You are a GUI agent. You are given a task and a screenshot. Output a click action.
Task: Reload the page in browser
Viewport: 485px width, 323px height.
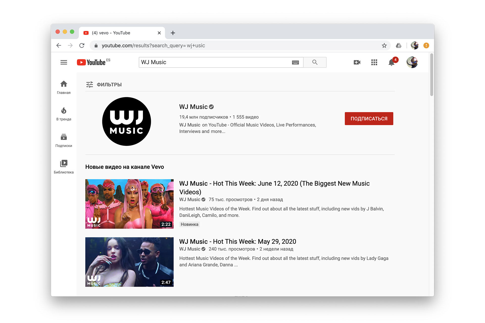(x=82, y=46)
